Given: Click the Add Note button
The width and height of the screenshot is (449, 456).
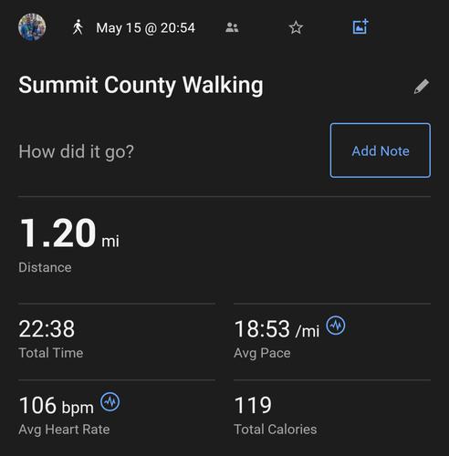Looking at the screenshot, I should pyautogui.click(x=381, y=150).
